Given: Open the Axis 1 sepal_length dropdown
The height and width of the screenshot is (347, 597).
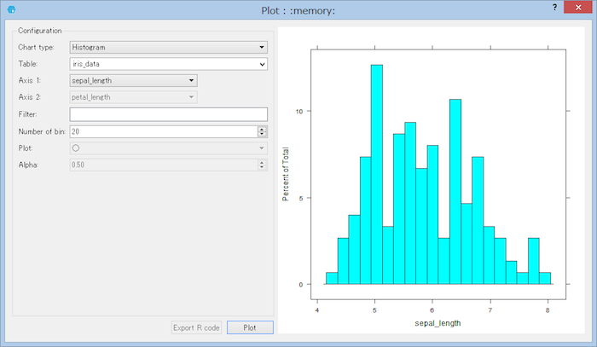Looking at the screenshot, I should pyautogui.click(x=133, y=81).
